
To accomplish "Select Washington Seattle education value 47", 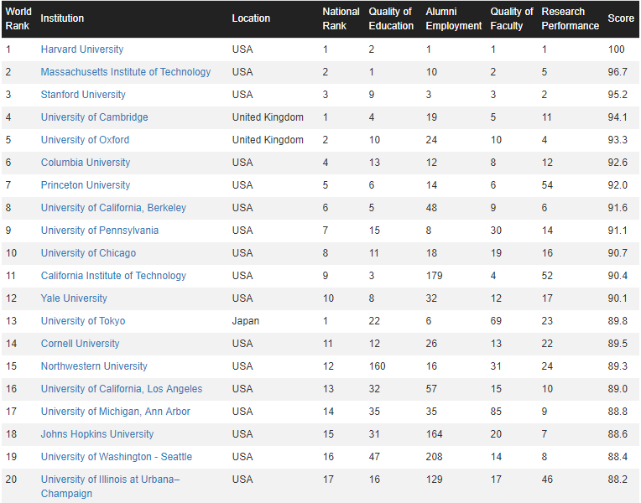I will click(374, 457).
